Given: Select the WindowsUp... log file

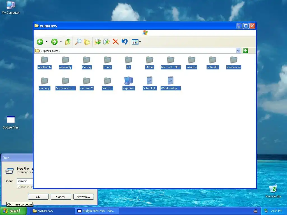Looking at the screenshot, I should point(171,84).
